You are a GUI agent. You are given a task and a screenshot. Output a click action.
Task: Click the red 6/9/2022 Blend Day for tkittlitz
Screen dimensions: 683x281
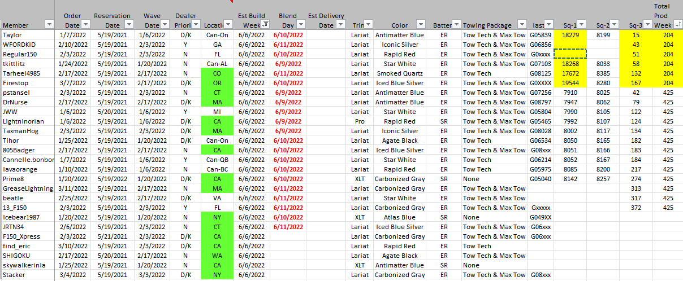coord(288,64)
